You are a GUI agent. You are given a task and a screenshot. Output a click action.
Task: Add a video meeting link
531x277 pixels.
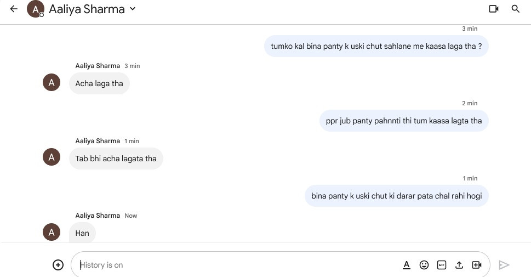click(x=477, y=265)
